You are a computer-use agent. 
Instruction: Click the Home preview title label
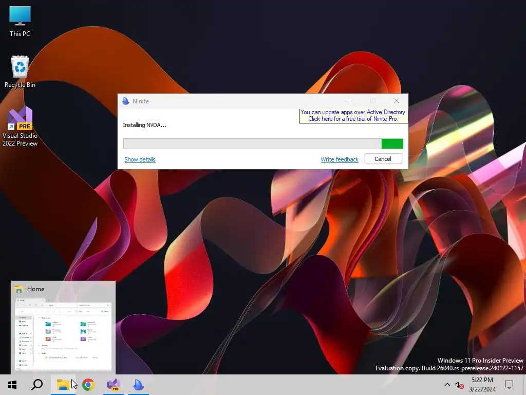pos(35,289)
